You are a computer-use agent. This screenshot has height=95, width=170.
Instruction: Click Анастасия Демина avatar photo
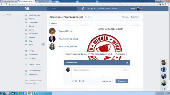point(52,46)
